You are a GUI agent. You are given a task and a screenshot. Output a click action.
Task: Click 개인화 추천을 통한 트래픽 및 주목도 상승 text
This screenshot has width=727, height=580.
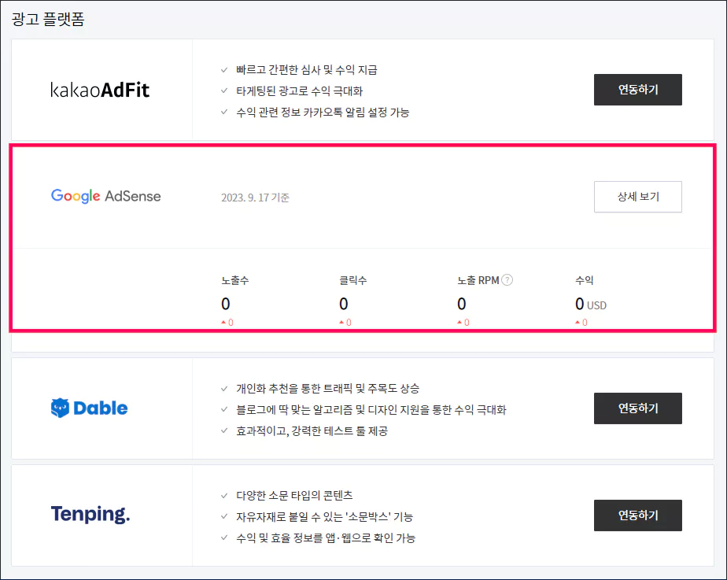pyautogui.click(x=327, y=389)
